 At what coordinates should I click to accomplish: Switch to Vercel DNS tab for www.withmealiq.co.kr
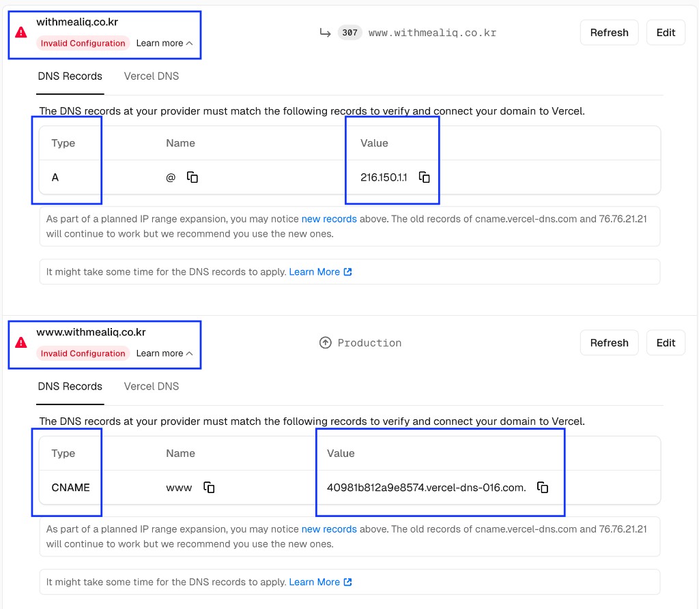click(152, 387)
